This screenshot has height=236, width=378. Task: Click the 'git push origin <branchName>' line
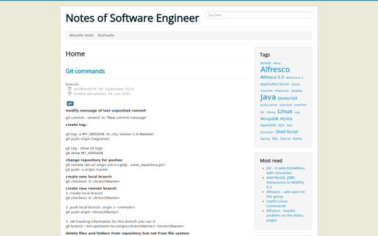click(92, 212)
